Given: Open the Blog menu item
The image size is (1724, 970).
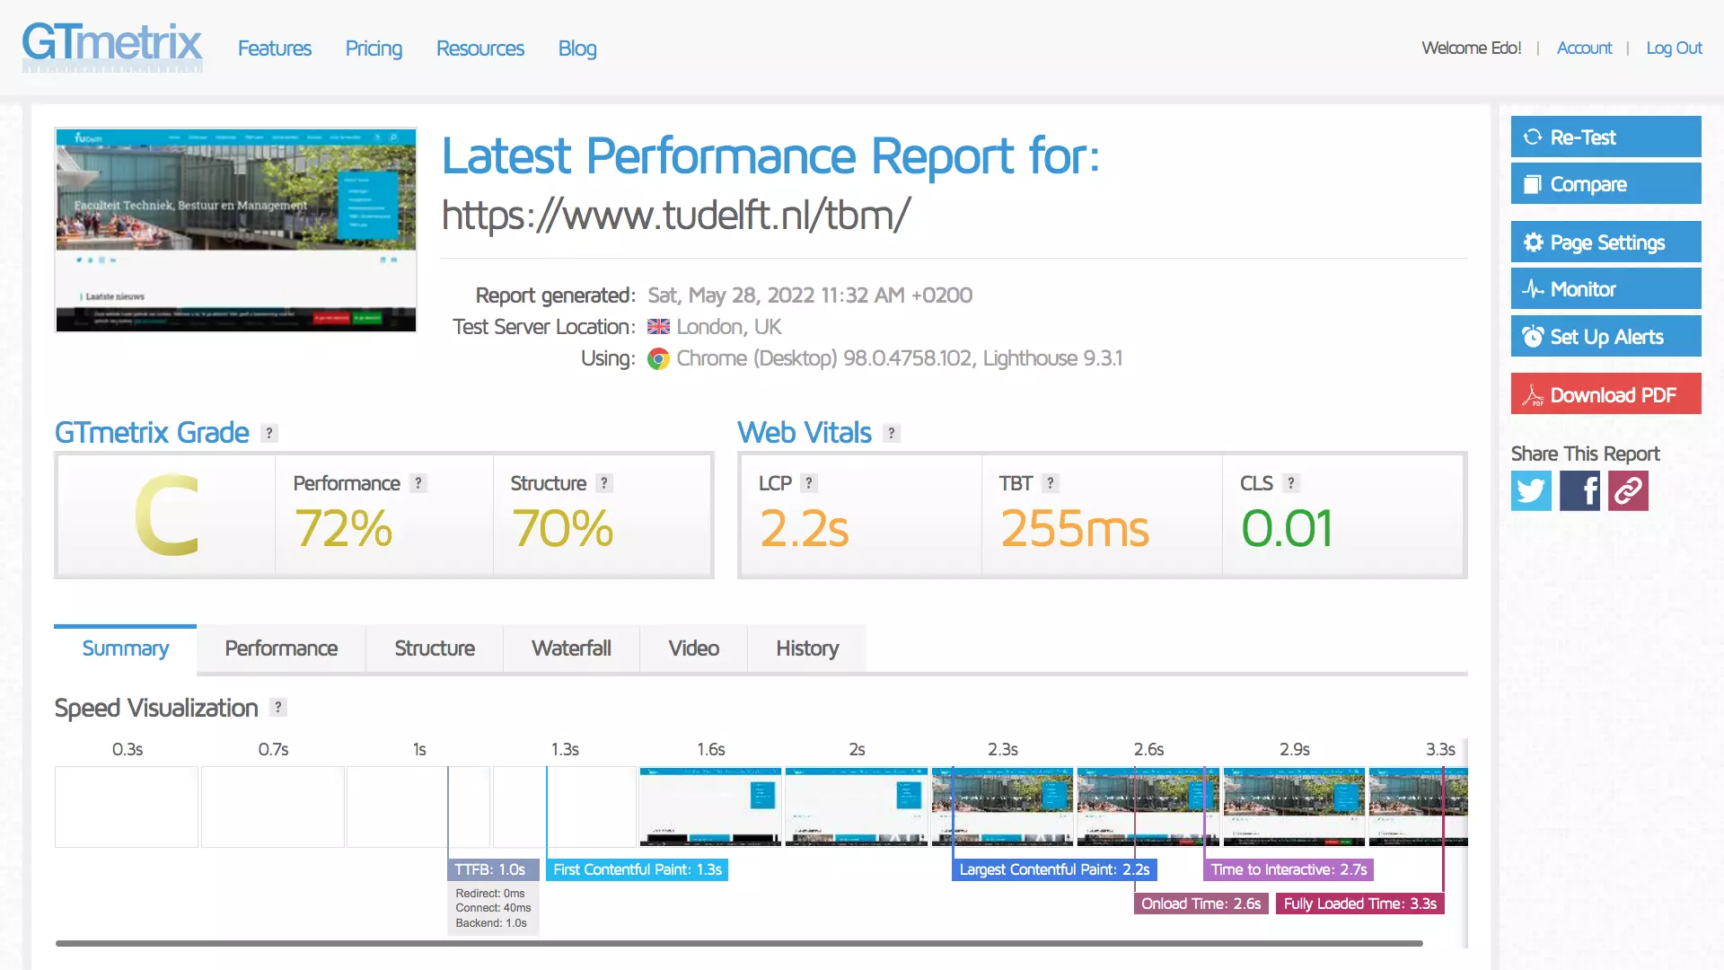Looking at the screenshot, I should point(577,48).
